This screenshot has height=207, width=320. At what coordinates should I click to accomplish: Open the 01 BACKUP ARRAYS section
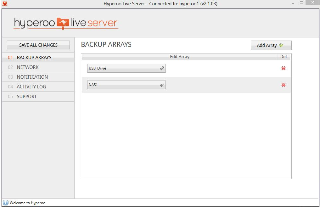click(34, 58)
